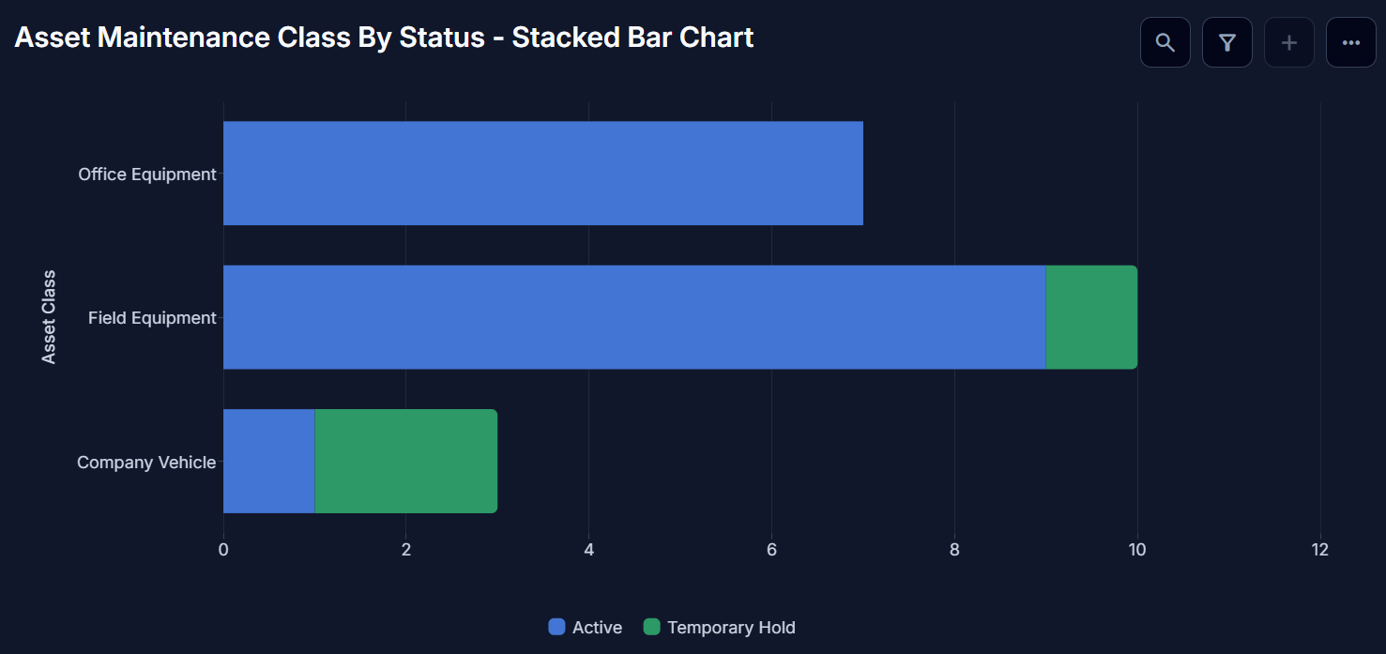This screenshot has height=654, width=1386.
Task: Click the chart title text
Action: [384, 38]
